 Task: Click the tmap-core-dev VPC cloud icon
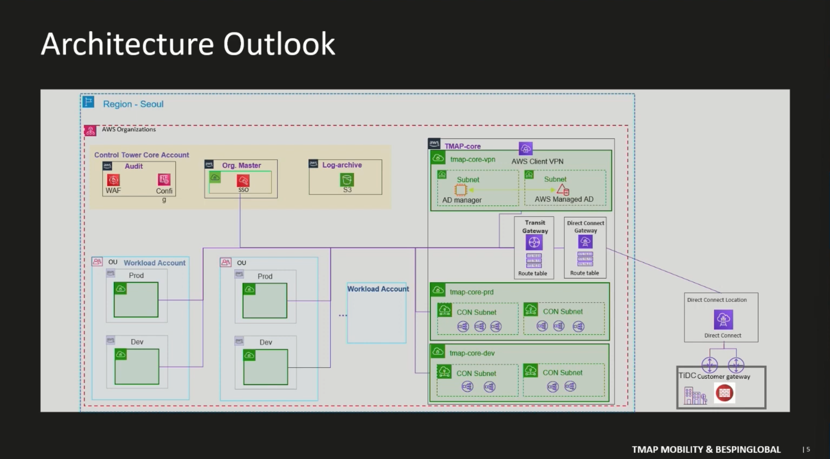pos(438,352)
